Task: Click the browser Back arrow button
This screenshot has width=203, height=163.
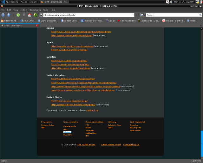Action: tap(3, 15)
